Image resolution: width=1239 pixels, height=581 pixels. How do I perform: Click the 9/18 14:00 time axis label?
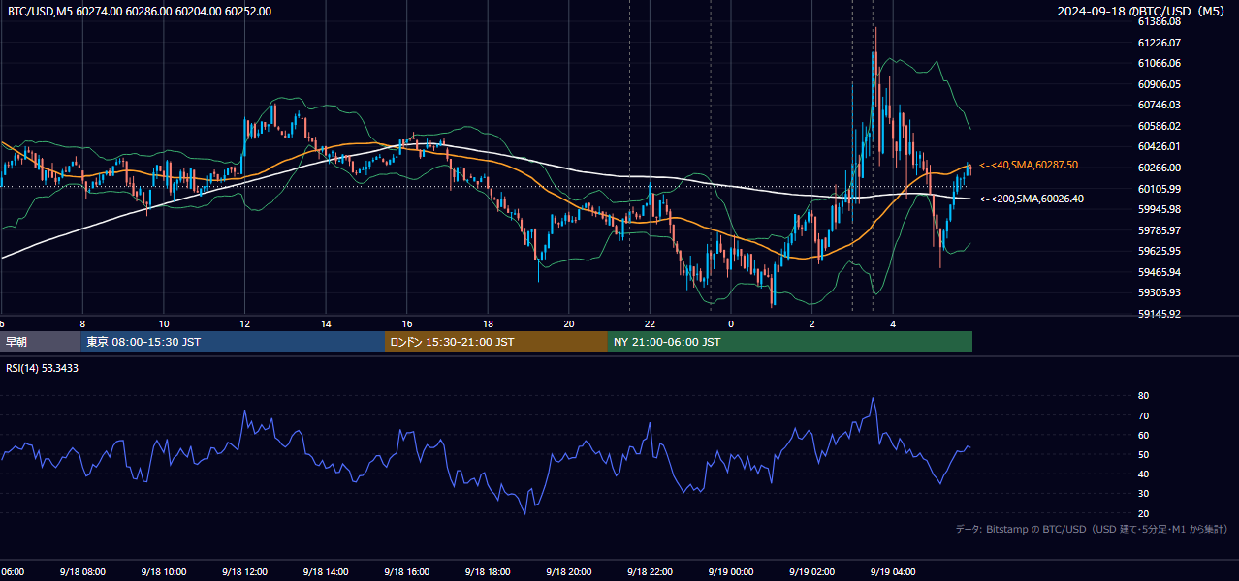coord(325,572)
